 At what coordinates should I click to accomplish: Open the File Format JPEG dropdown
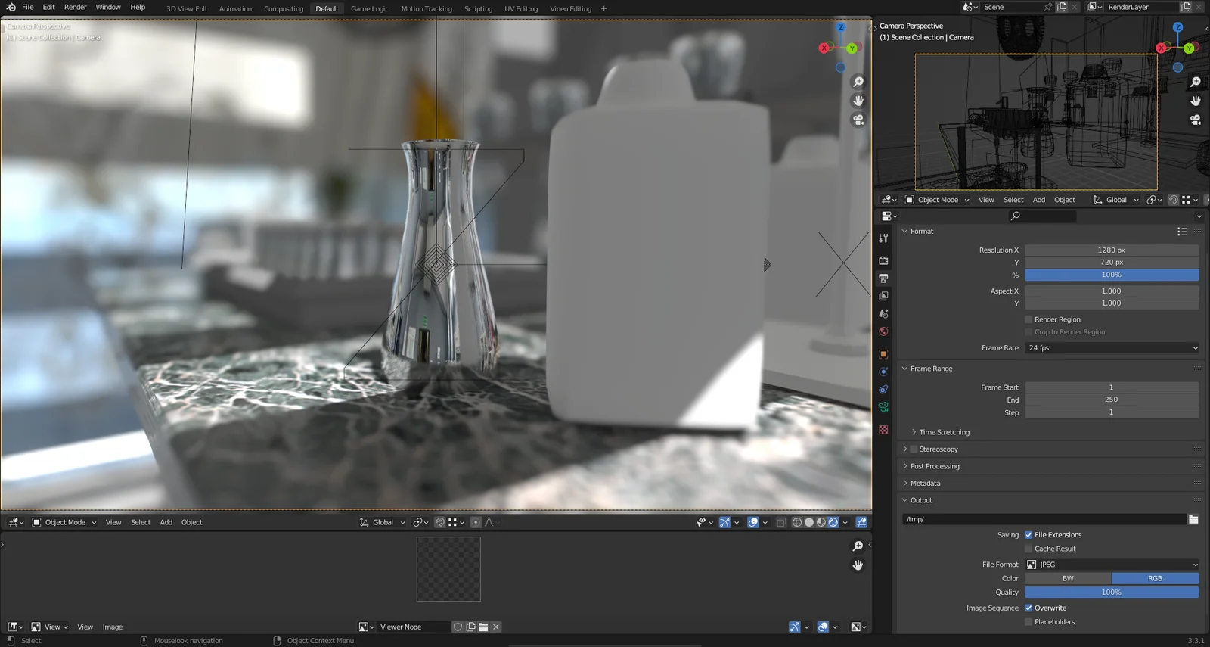click(1112, 565)
